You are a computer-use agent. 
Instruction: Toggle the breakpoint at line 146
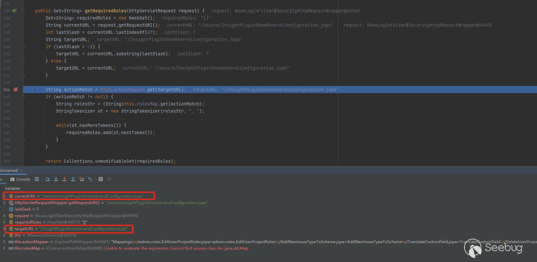click(15, 89)
